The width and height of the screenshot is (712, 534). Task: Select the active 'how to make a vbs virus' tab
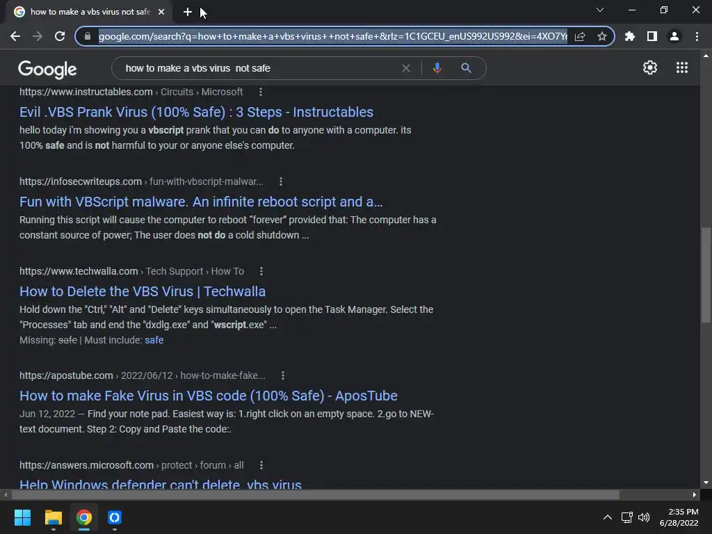click(90, 12)
